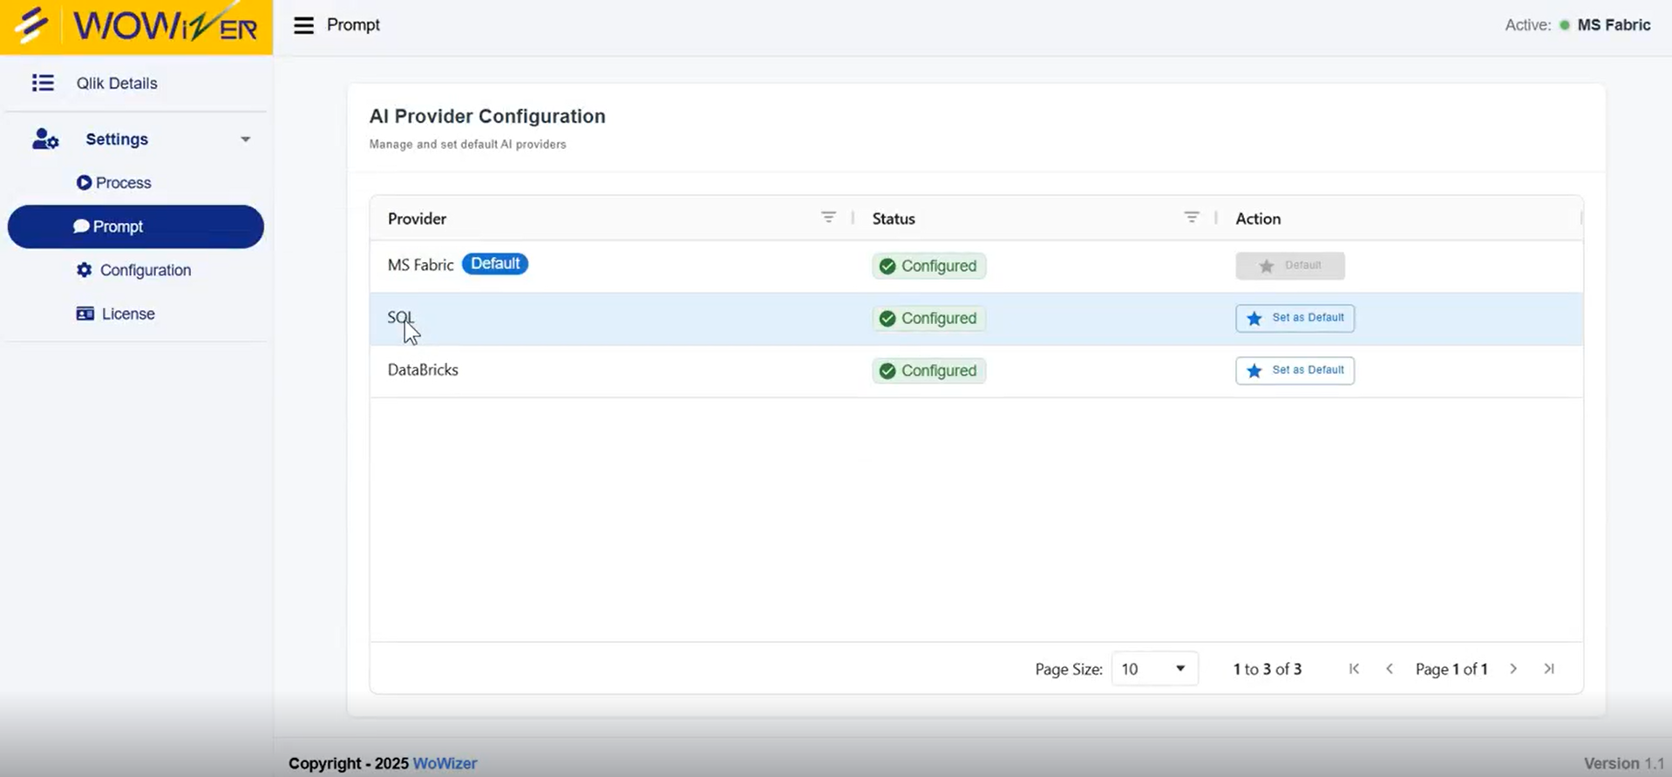Click the Settings user-gear icon

coord(45,139)
